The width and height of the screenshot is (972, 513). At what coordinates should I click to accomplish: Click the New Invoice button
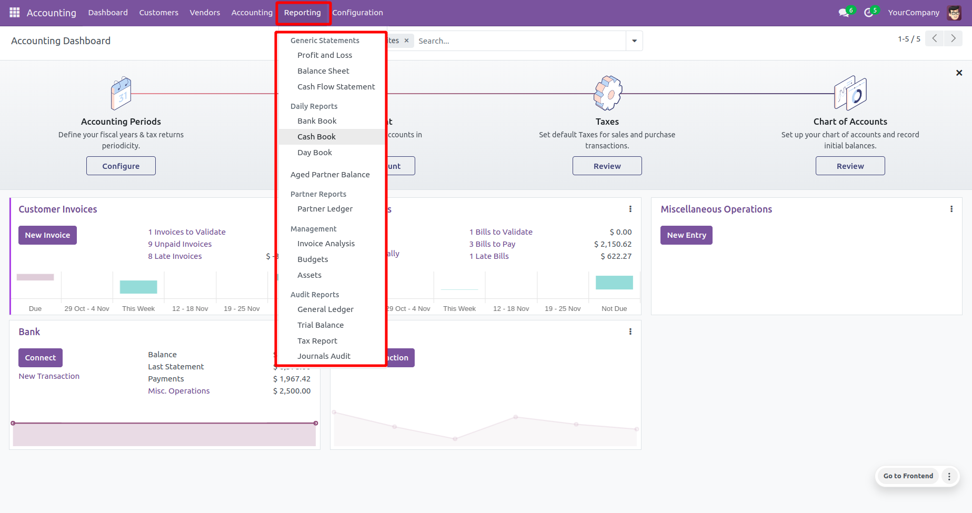(47, 235)
